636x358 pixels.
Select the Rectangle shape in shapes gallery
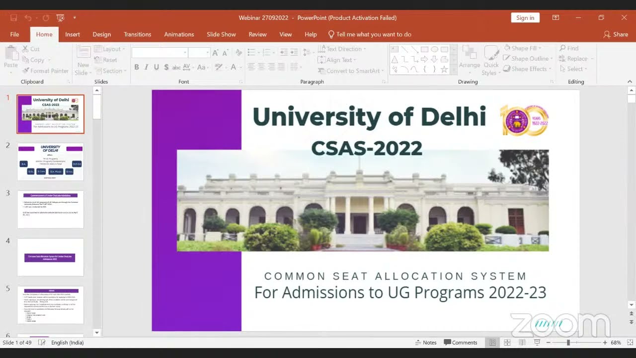pyautogui.click(x=425, y=49)
